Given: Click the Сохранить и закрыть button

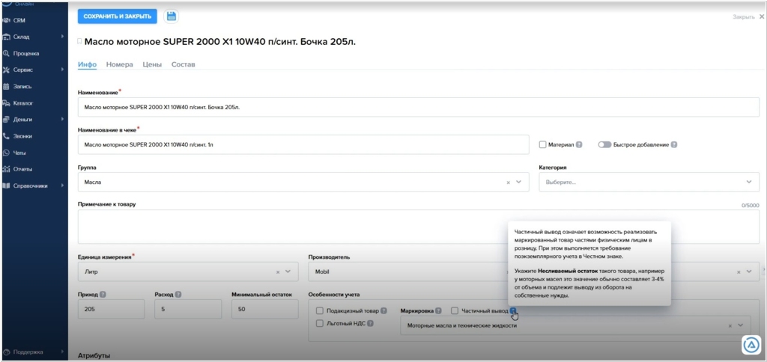Looking at the screenshot, I should (x=118, y=16).
